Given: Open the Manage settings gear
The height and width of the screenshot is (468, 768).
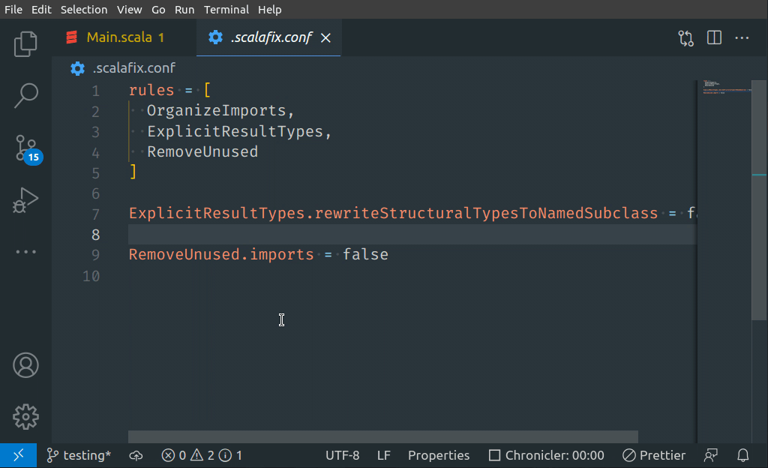Looking at the screenshot, I should (x=25, y=417).
